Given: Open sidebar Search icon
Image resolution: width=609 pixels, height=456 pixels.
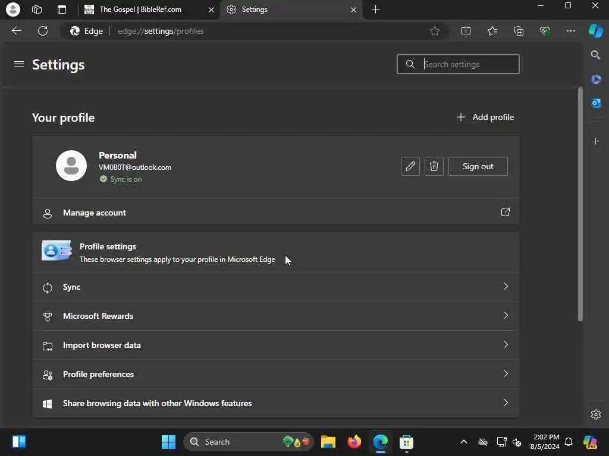Looking at the screenshot, I should (595, 55).
